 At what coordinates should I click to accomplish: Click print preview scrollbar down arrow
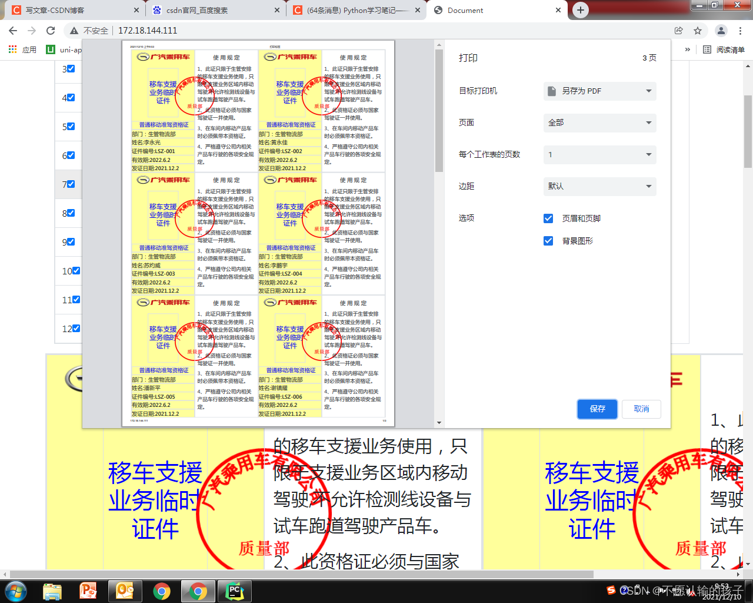click(439, 423)
